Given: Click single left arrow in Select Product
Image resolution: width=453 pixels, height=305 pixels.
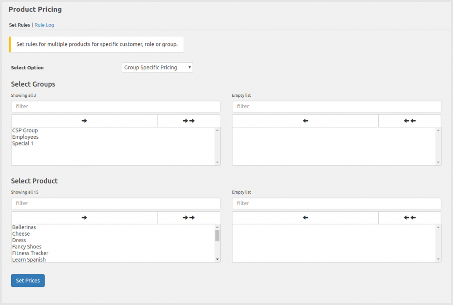Looking at the screenshot, I should 305,217.
